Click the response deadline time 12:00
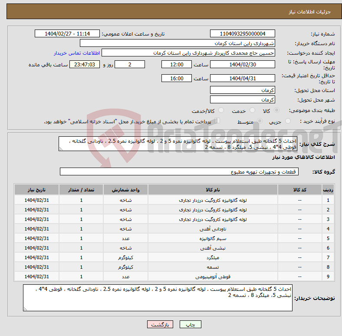The height and width of the screenshot is (336, 342). (x=177, y=65)
